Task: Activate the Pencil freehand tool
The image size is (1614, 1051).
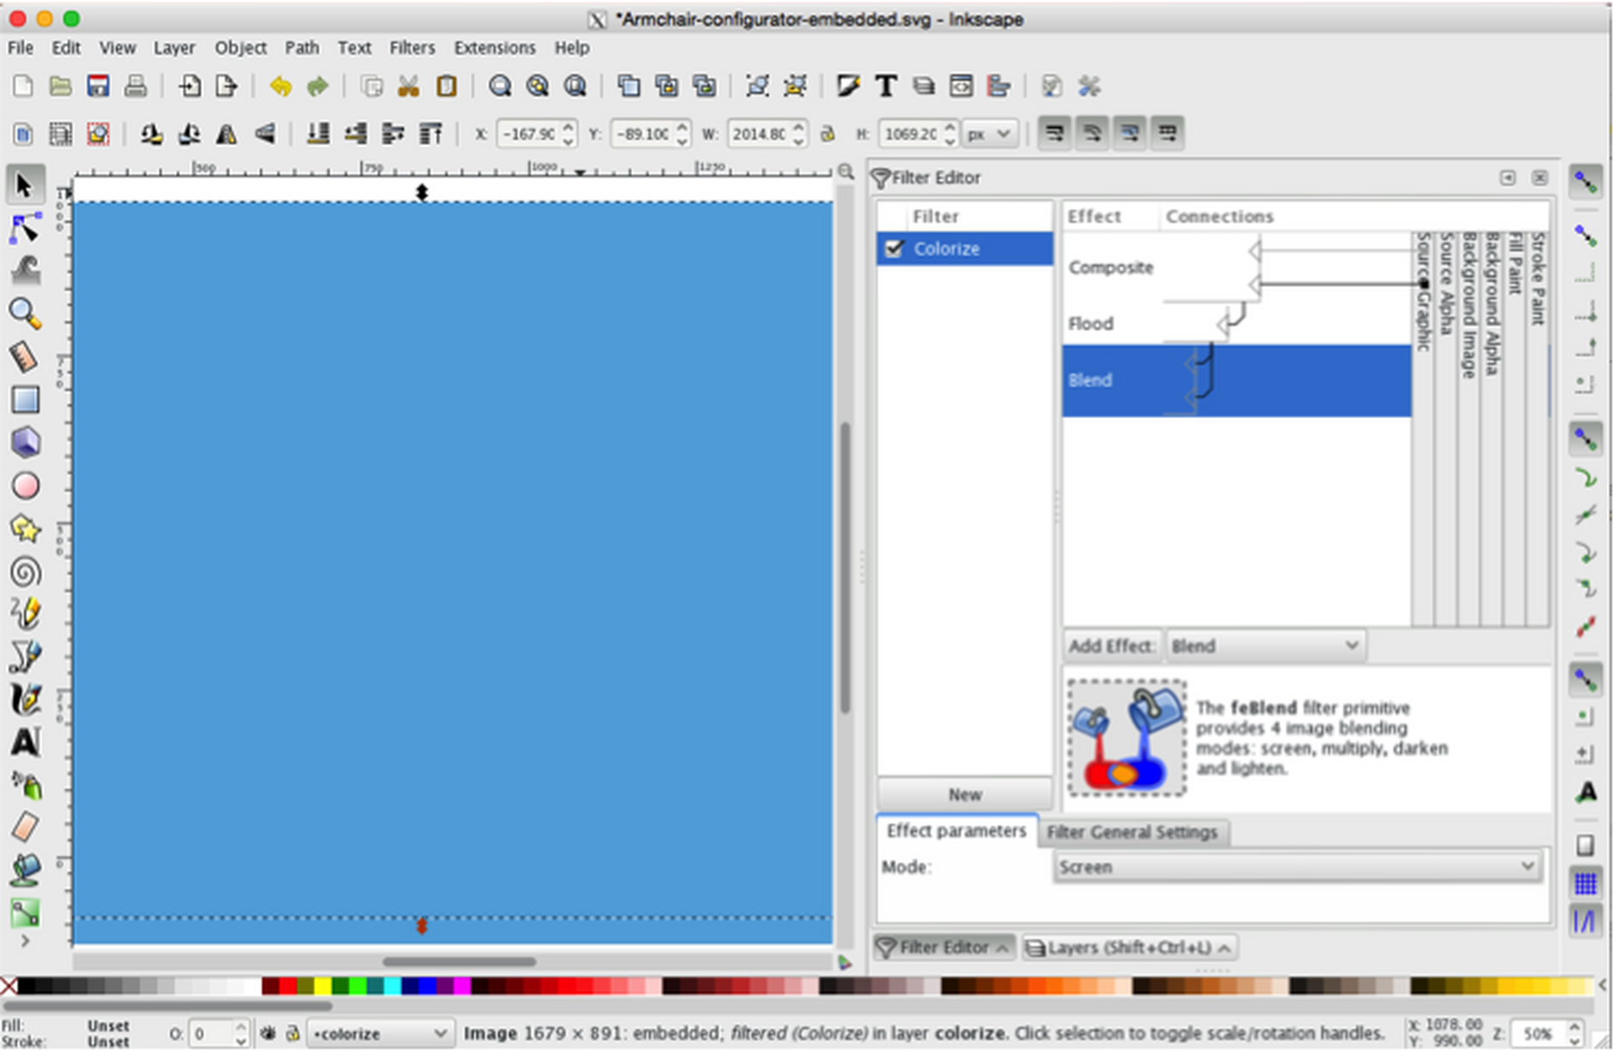Action: [x=25, y=615]
